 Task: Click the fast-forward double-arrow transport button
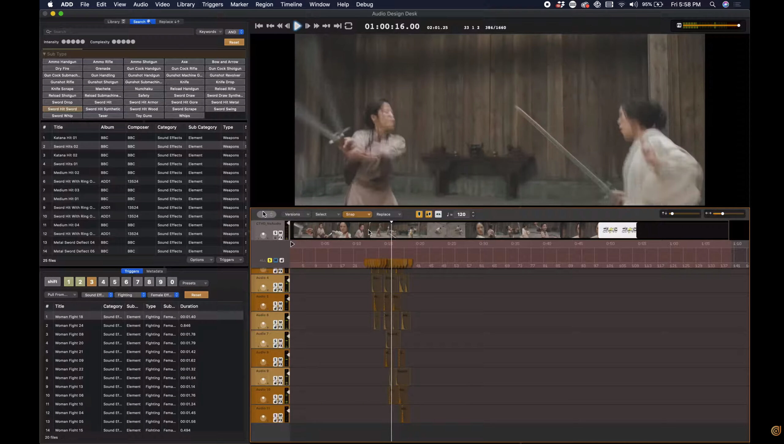pos(317,26)
